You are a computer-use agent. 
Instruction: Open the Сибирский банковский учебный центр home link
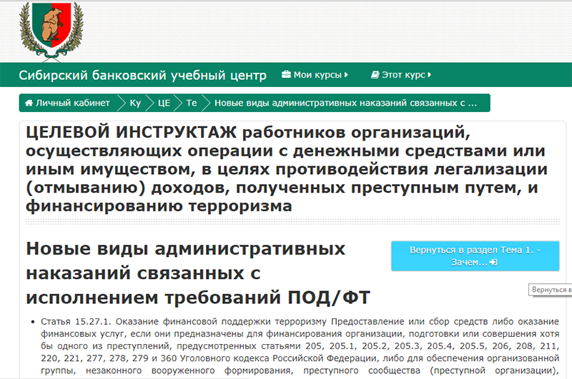pyautogui.click(x=142, y=75)
